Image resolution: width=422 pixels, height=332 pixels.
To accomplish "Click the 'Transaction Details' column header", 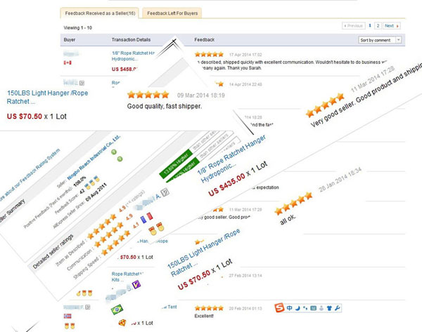I will 131,40.
